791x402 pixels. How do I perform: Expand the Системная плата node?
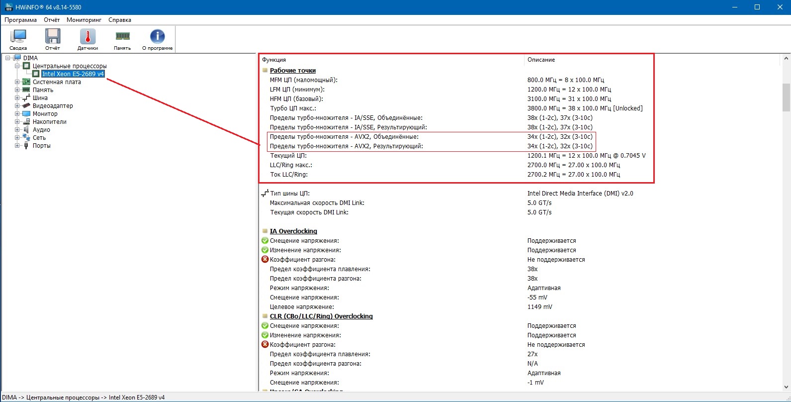coord(17,82)
